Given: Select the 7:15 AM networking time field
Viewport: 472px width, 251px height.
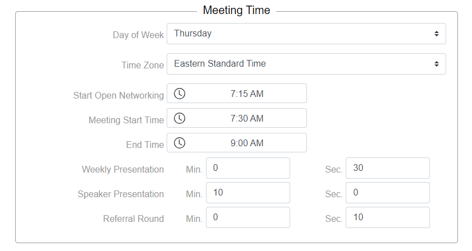Looking at the screenshot, I should [247, 94].
